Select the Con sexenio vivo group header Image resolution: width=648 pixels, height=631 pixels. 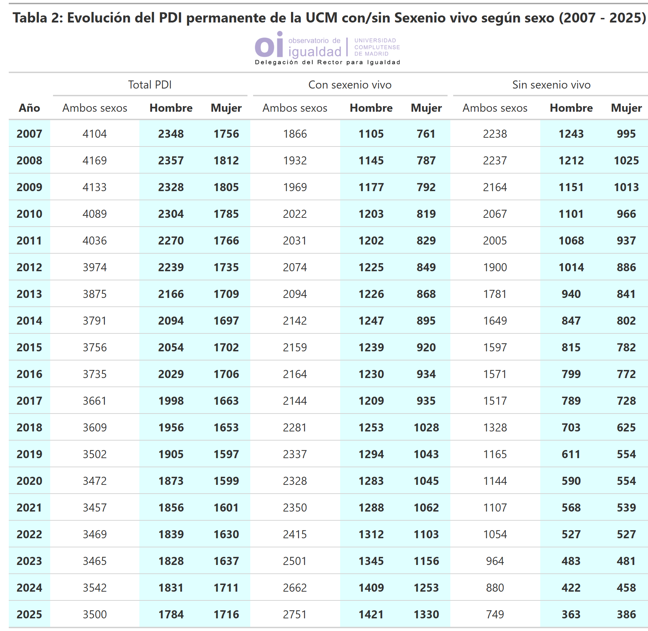coord(350,85)
